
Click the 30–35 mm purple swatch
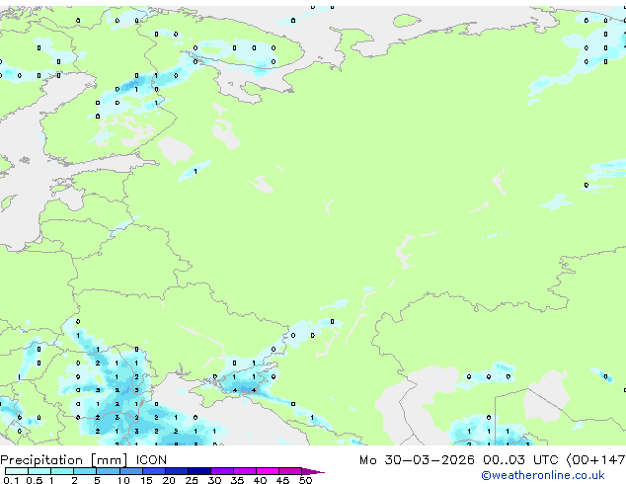[x=221, y=471]
